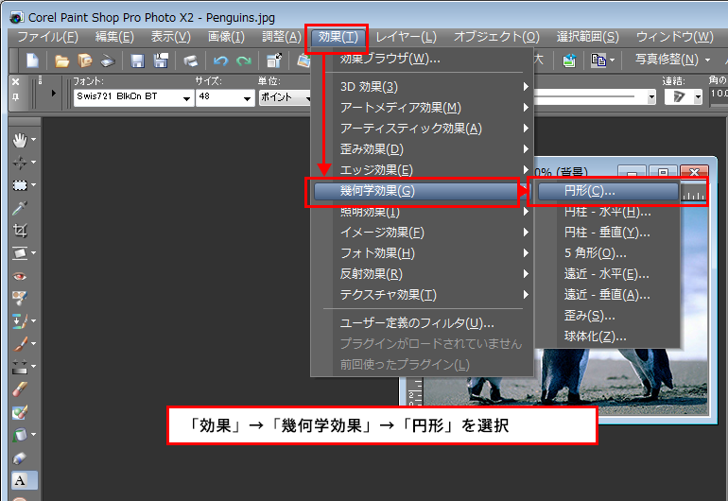The image size is (728, 501).
Task: Open the 写真修整(N) toolbar button
Action: click(667, 60)
